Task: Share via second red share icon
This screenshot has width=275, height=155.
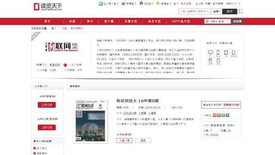Action: pos(219,115)
